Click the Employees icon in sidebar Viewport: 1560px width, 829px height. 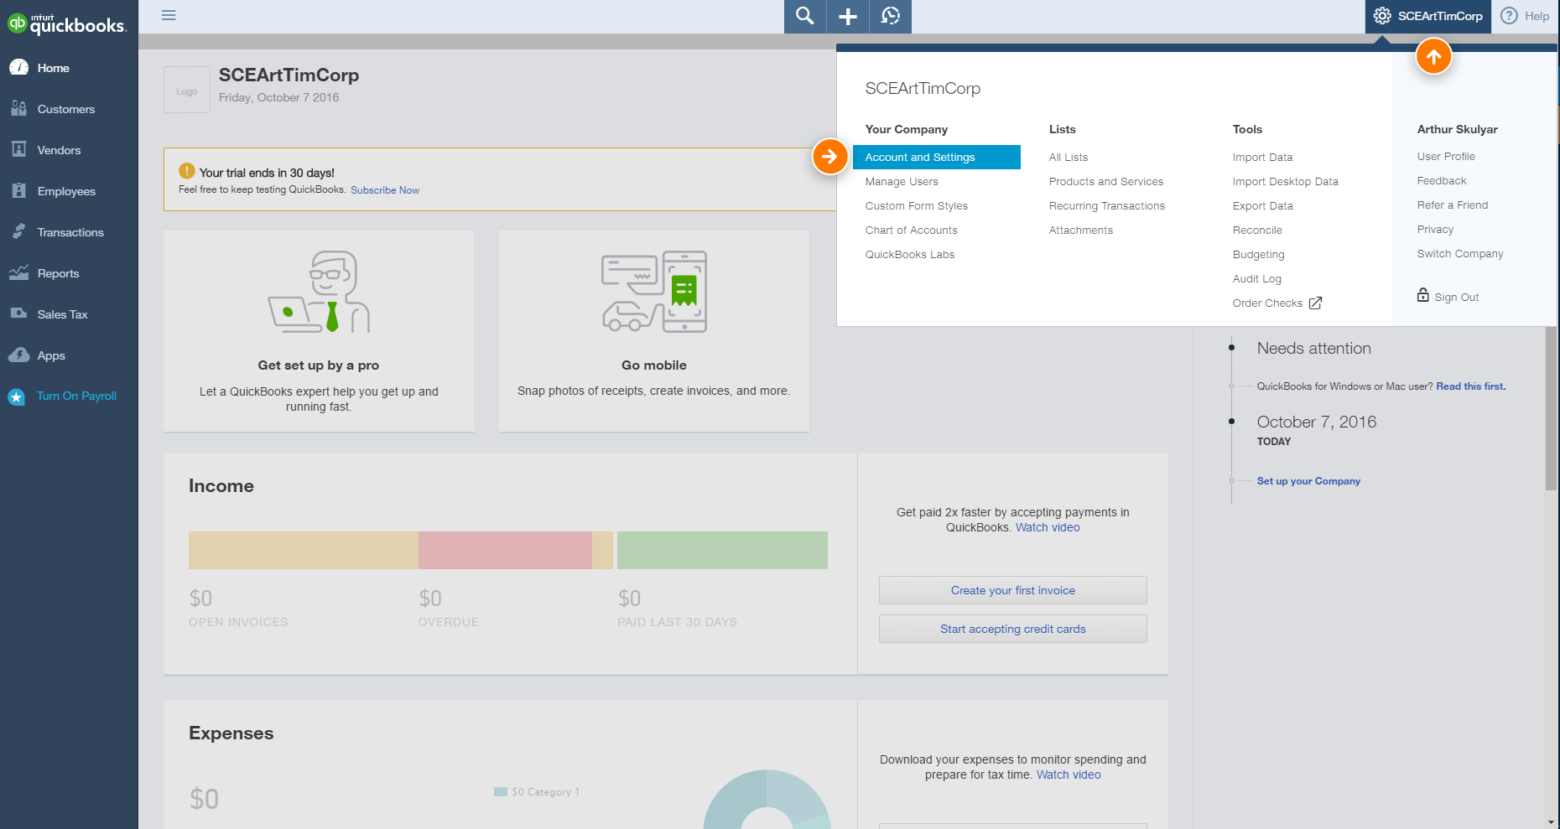click(18, 190)
